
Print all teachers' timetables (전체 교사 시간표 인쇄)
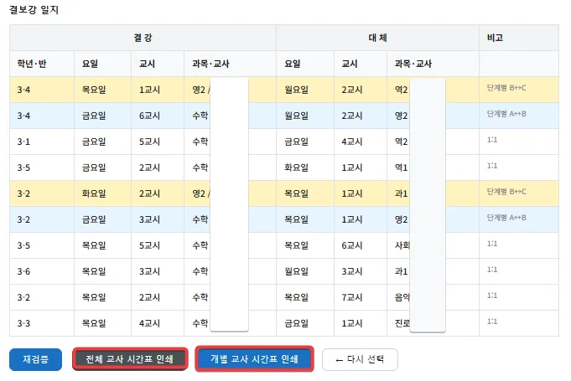tap(130, 359)
